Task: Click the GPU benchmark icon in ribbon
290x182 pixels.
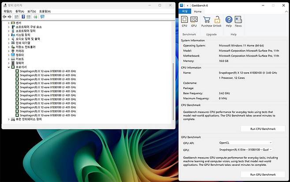Action: click(x=194, y=20)
